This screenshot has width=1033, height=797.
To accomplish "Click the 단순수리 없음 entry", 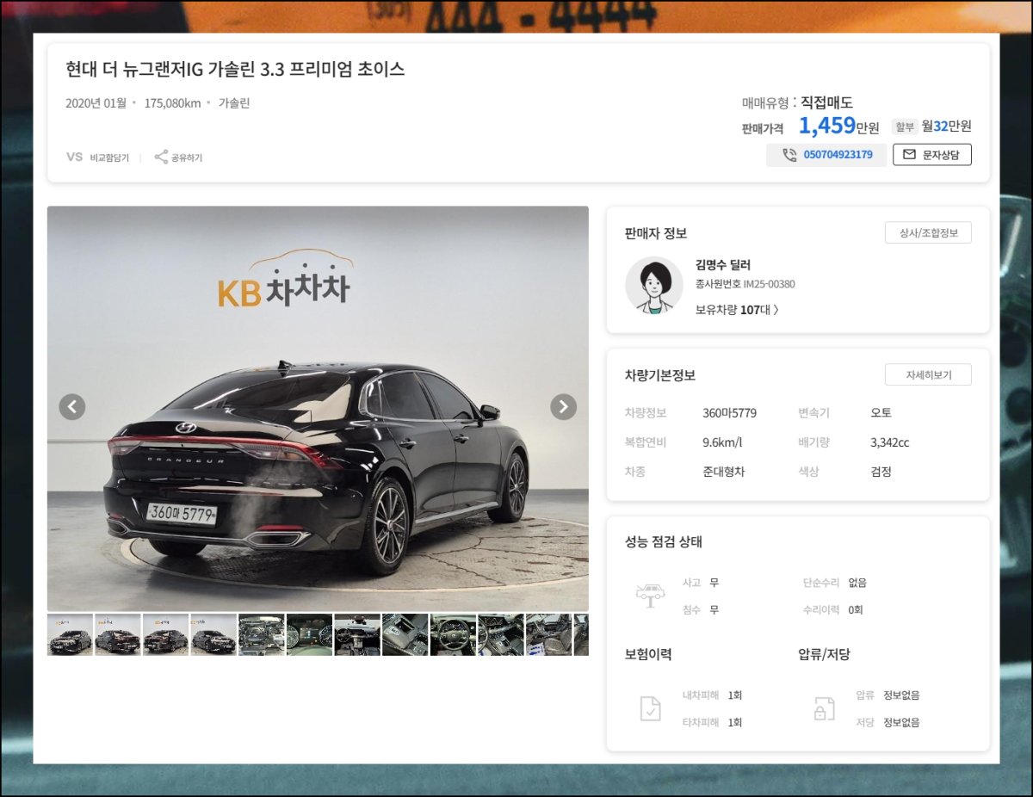I will (x=835, y=583).
